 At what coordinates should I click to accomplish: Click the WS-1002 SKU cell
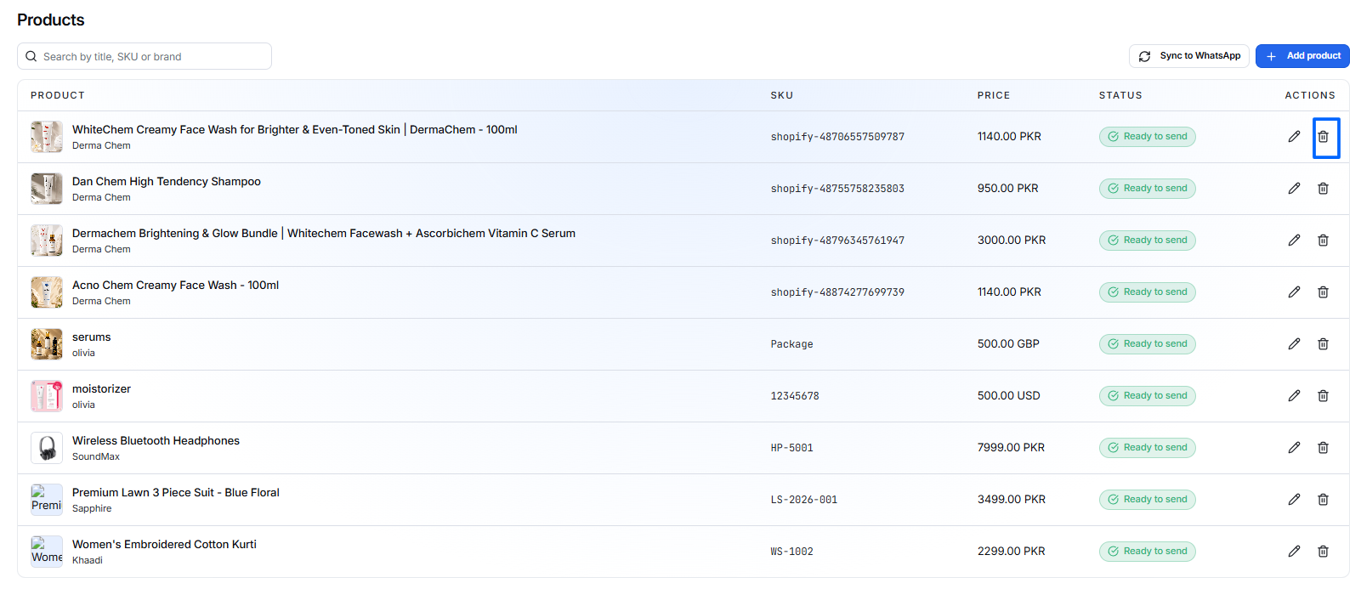792,552
